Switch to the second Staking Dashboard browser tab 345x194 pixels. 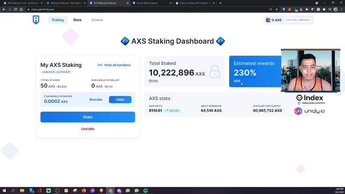66,3
